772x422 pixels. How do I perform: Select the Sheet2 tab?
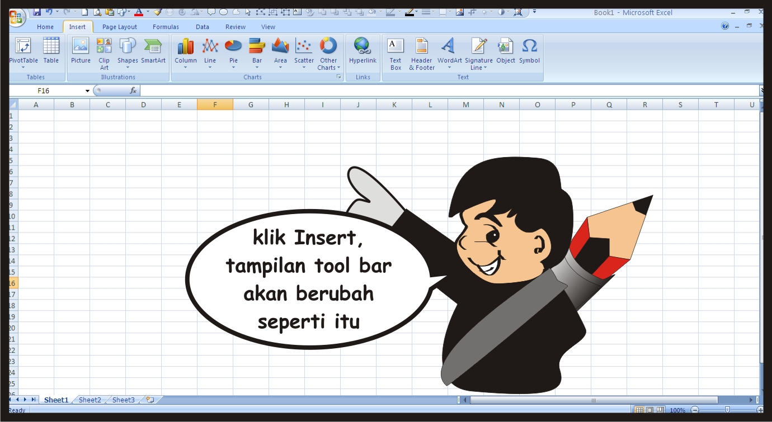90,400
